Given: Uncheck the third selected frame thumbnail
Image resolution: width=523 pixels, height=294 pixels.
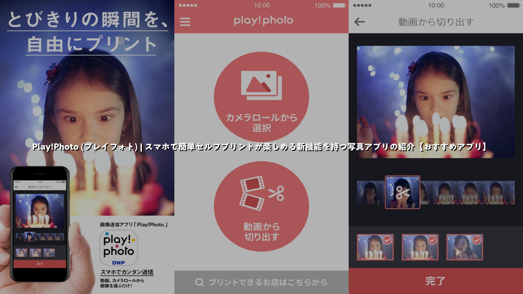Looking at the screenshot, I should (465, 247).
